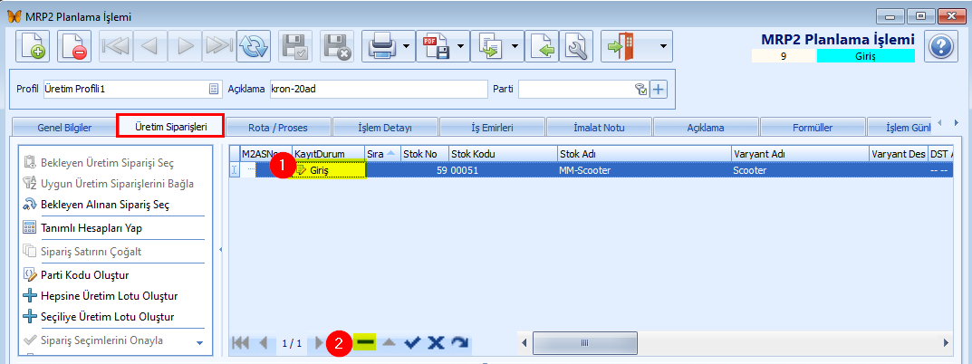Expand the printer button dropdown arrow
This screenshot has height=364, width=972.
click(406, 46)
